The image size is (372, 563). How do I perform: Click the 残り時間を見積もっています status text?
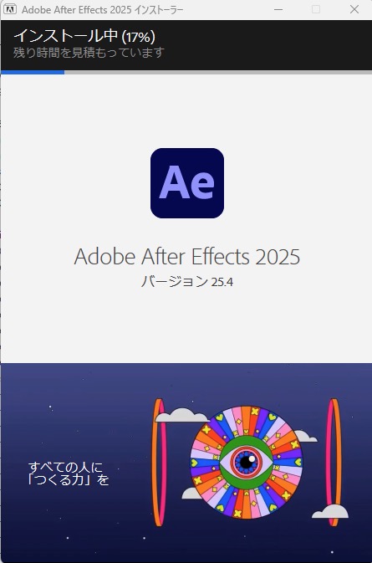(x=89, y=53)
